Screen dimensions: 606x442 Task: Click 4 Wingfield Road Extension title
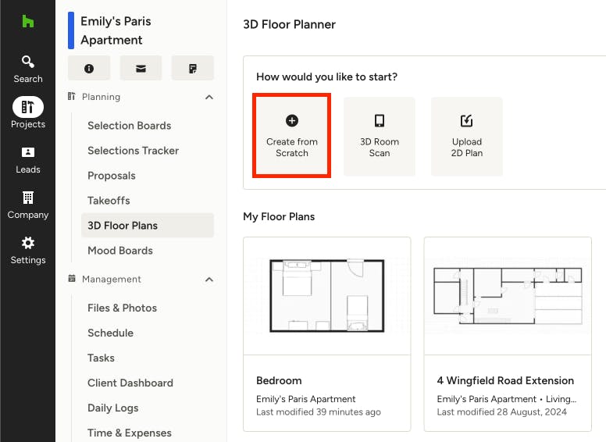[x=505, y=380]
